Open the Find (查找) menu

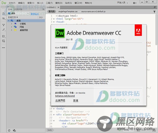(59, 3)
